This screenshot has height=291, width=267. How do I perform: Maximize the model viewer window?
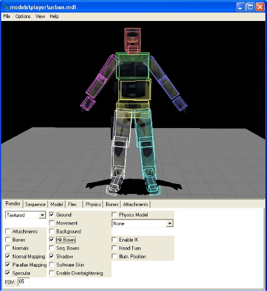[250, 7]
